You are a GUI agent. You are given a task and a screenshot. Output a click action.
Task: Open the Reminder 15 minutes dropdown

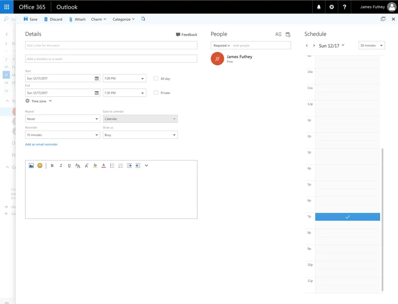[63, 135]
